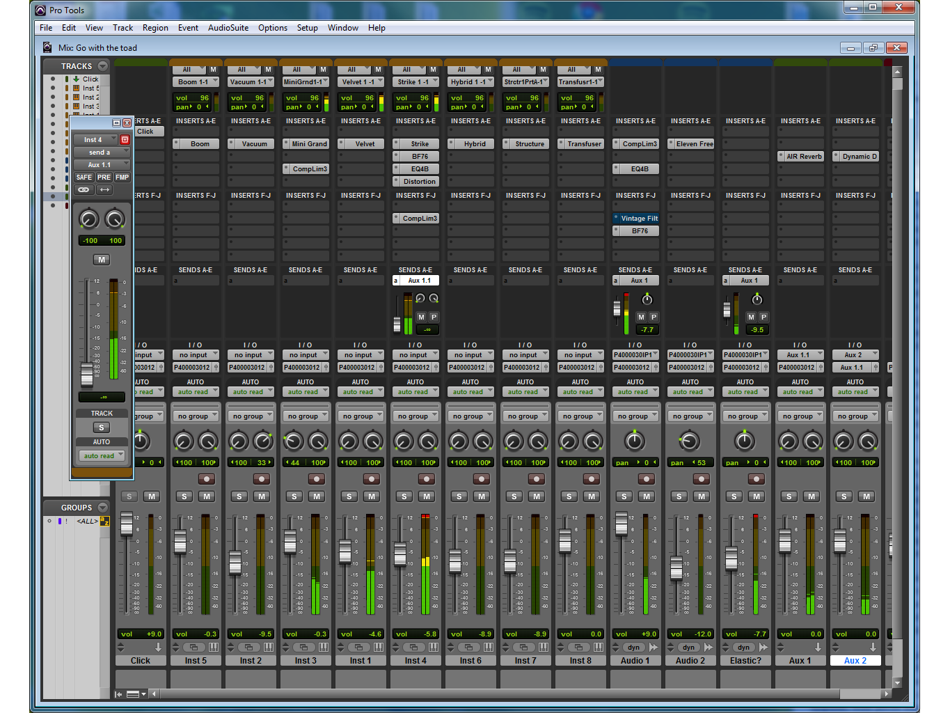Open the Inst 2 instrument piano-keys view
This screenshot has width=950, height=713.
(268, 648)
